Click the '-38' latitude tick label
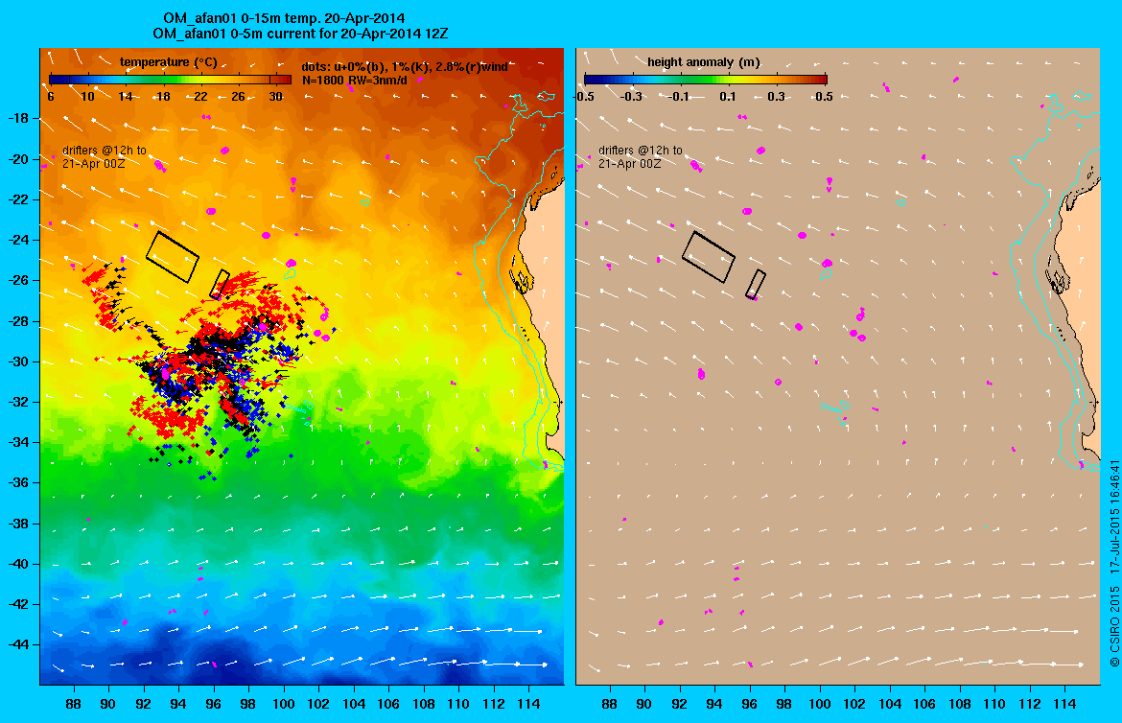 (18, 524)
